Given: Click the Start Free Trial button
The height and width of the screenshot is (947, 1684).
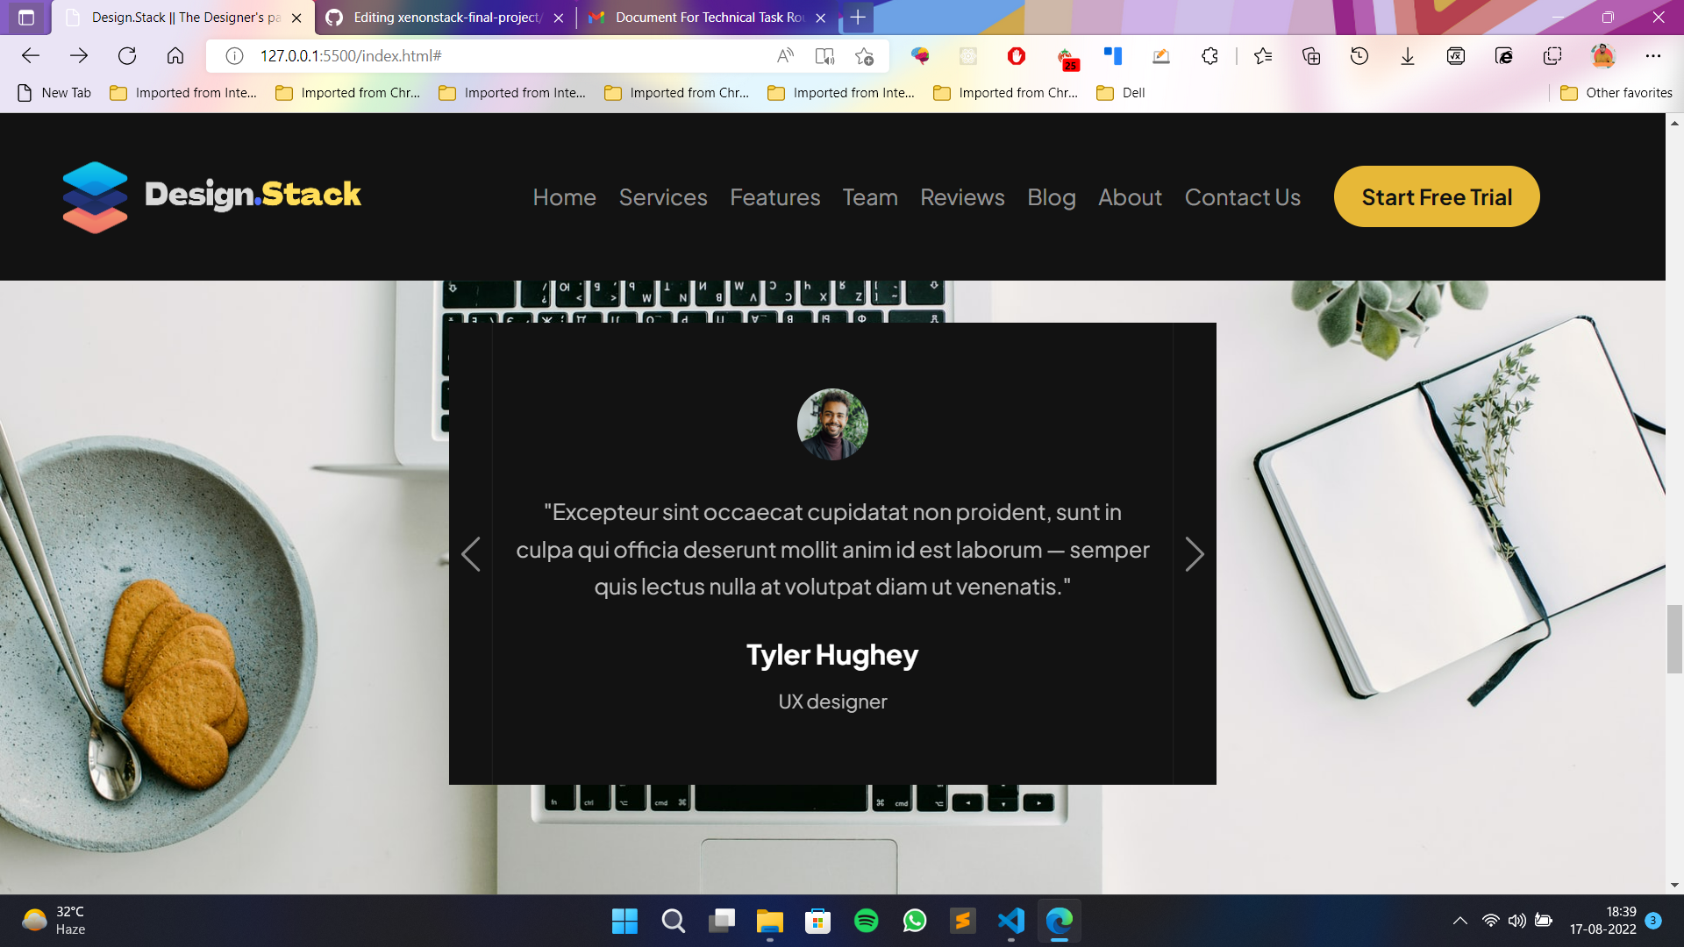Looking at the screenshot, I should 1436,197.
